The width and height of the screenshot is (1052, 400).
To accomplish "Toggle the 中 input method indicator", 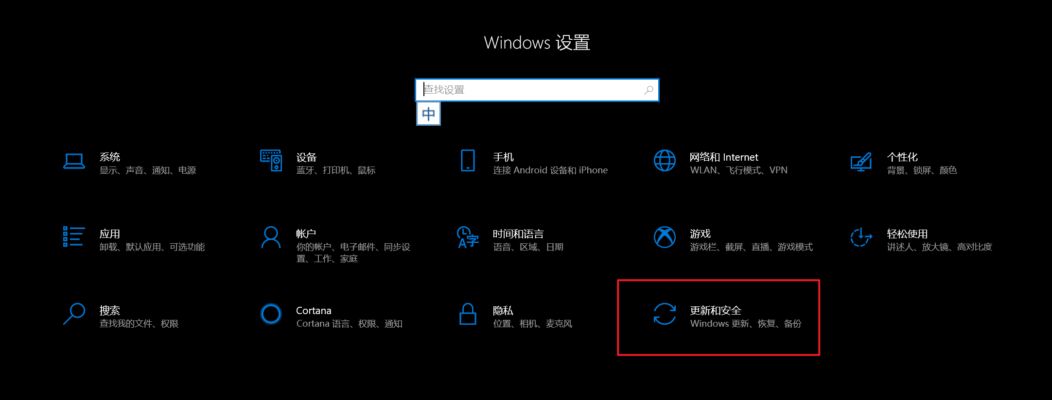I will pyautogui.click(x=428, y=114).
